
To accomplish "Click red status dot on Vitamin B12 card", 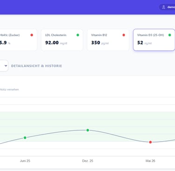I will click(x=124, y=35).
